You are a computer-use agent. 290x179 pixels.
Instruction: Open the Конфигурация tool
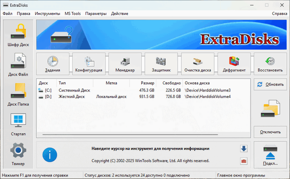coord(89,64)
